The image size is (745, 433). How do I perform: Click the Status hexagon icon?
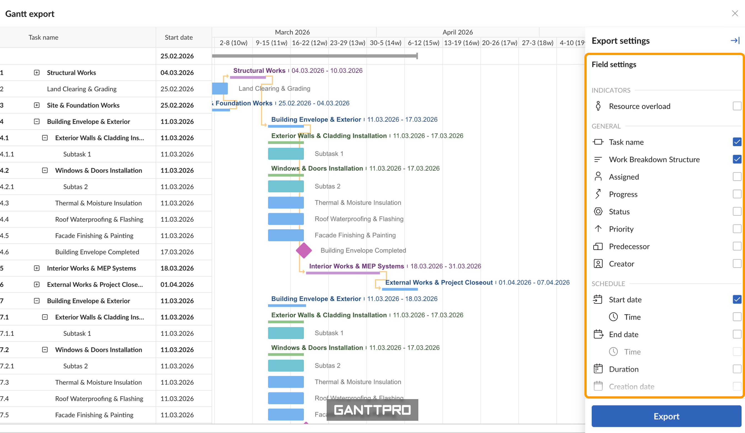pos(598,211)
